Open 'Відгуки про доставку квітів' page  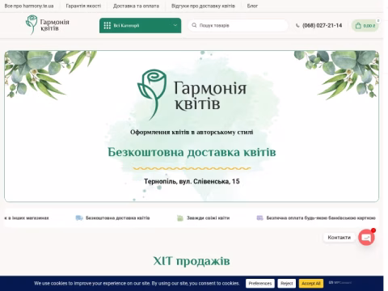203,6
